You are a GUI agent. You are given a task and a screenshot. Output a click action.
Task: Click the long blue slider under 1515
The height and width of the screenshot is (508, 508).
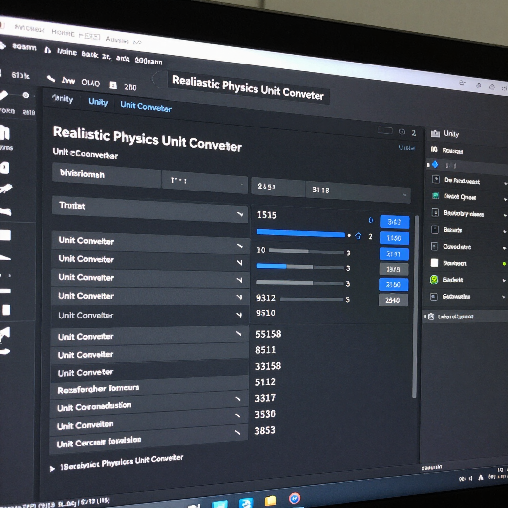click(x=301, y=233)
